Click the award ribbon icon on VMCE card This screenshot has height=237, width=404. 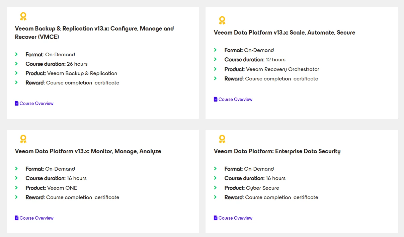[23, 16]
